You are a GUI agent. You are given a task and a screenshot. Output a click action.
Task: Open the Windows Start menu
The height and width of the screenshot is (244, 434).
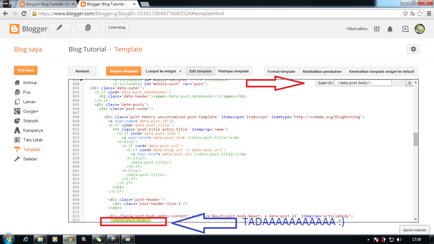coord(8,239)
